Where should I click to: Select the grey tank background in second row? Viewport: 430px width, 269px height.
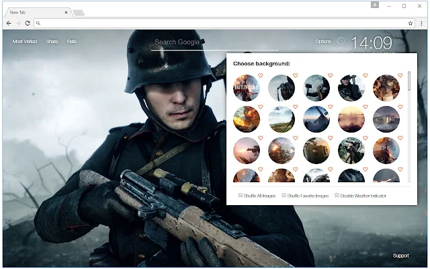[386, 120]
